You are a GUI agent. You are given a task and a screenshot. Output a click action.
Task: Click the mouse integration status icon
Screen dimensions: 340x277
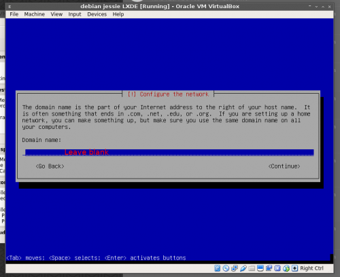tap(286, 268)
